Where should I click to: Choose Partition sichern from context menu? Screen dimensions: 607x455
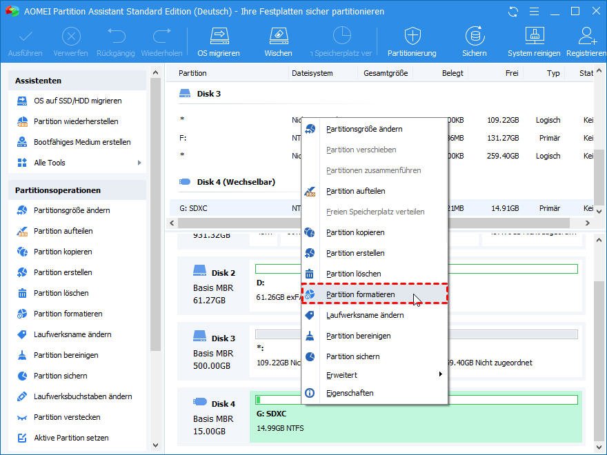375,356
